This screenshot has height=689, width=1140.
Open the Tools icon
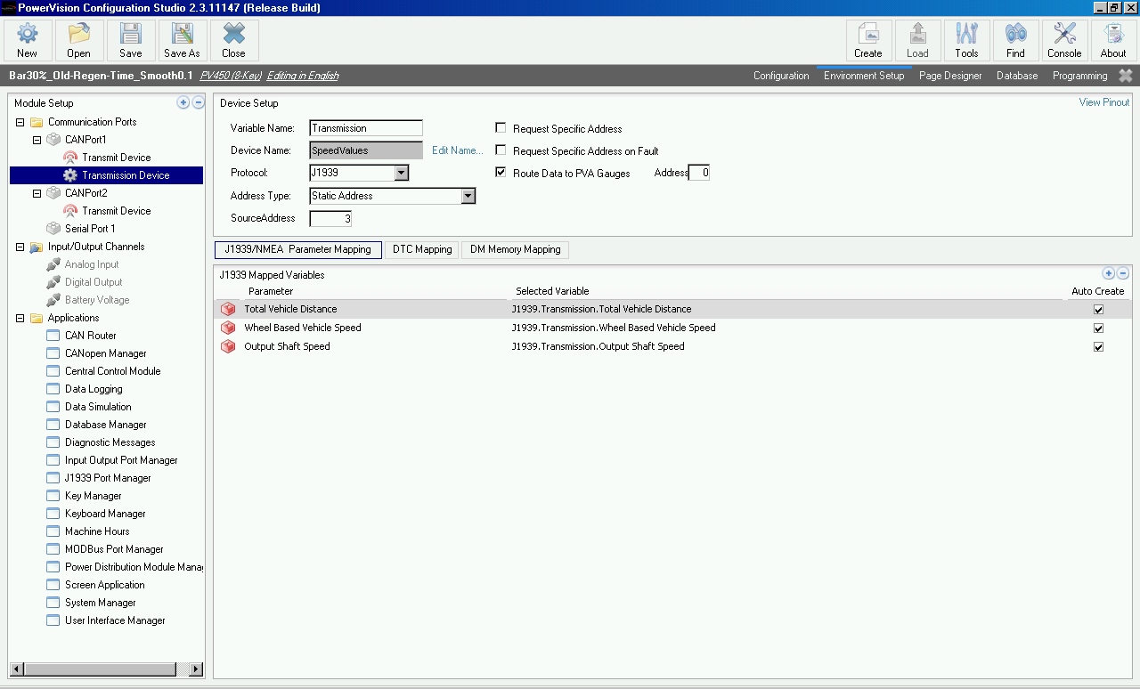coord(966,41)
